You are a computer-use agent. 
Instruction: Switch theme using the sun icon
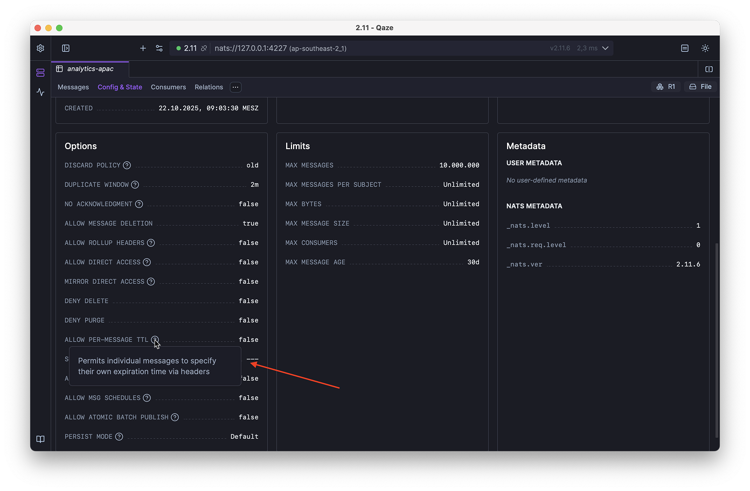[x=705, y=48]
